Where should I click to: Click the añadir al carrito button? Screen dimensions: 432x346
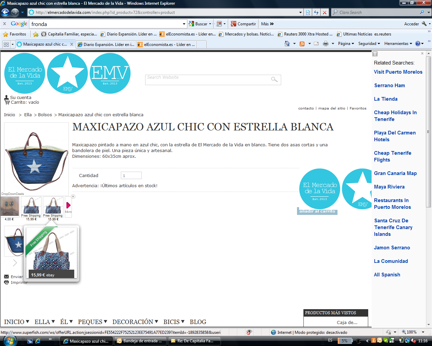(x=317, y=211)
